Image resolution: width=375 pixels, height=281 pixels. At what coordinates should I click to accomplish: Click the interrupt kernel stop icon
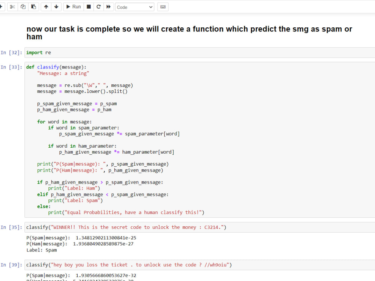point(88,6)
